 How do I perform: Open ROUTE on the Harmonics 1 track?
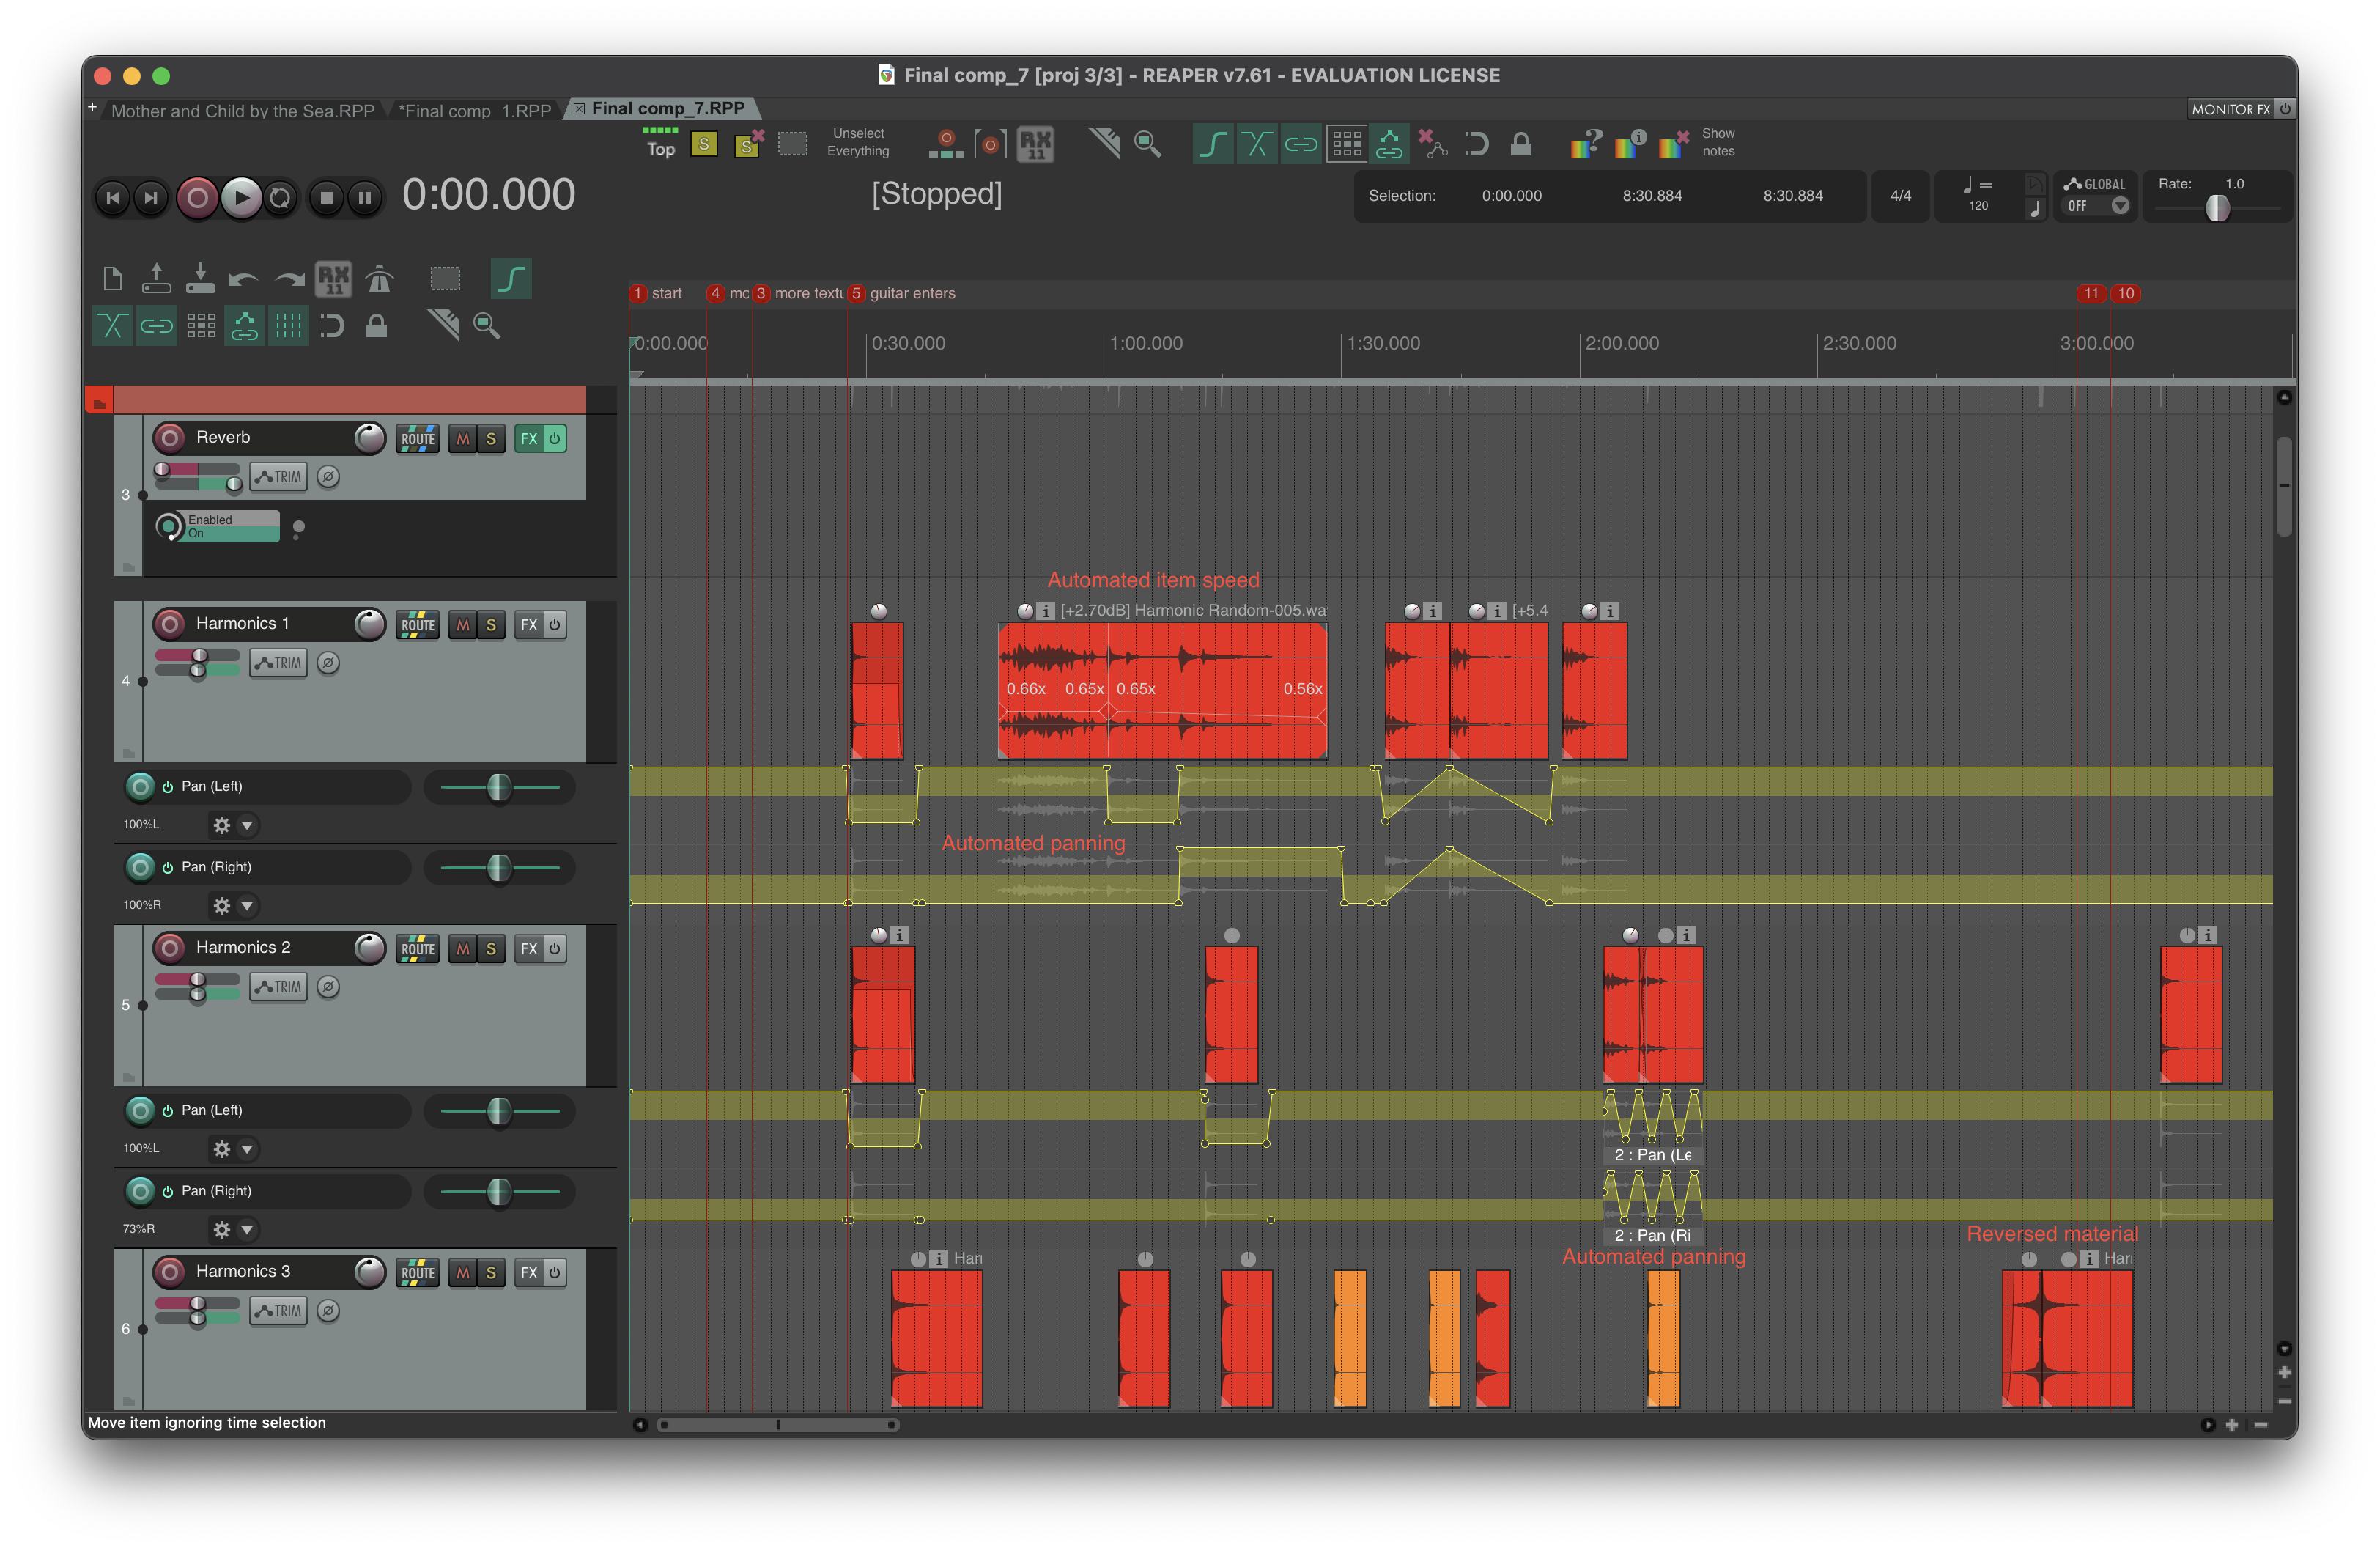417,625
